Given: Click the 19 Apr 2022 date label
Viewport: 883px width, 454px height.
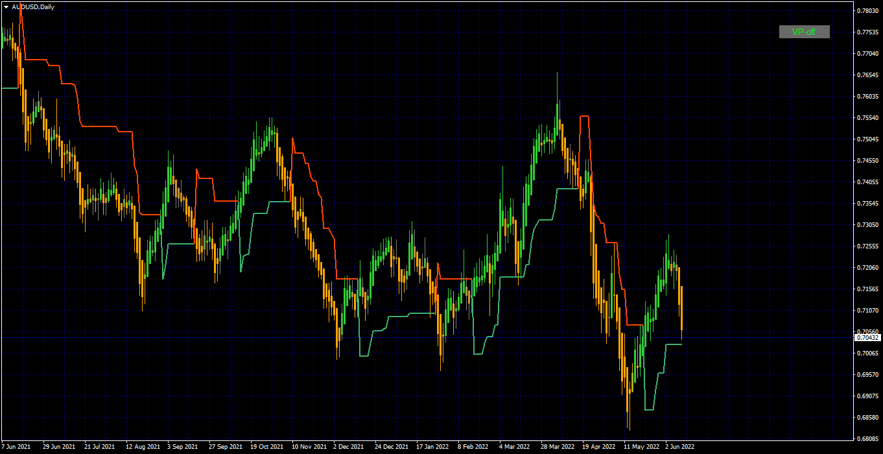Looking at the screenshot, I should tap(599, 447).
